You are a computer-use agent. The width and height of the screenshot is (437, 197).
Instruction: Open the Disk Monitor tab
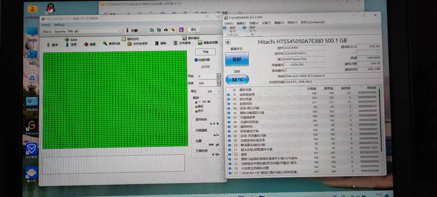click(x=208, y=42)
